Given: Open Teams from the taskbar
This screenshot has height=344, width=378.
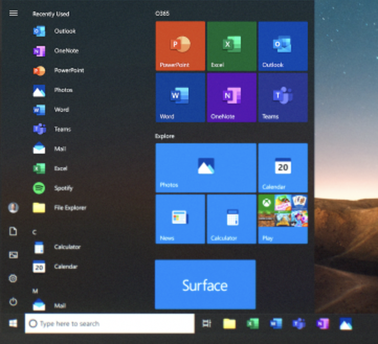Looking at the screenshot, I should (299, 324).
